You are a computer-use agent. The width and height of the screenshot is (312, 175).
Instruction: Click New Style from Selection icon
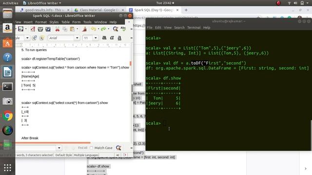point(41,38)
